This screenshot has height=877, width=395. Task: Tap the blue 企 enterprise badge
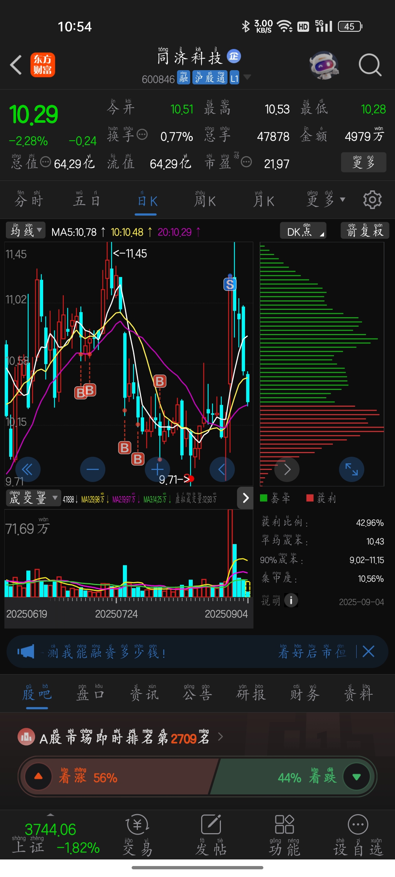[234, 56]
